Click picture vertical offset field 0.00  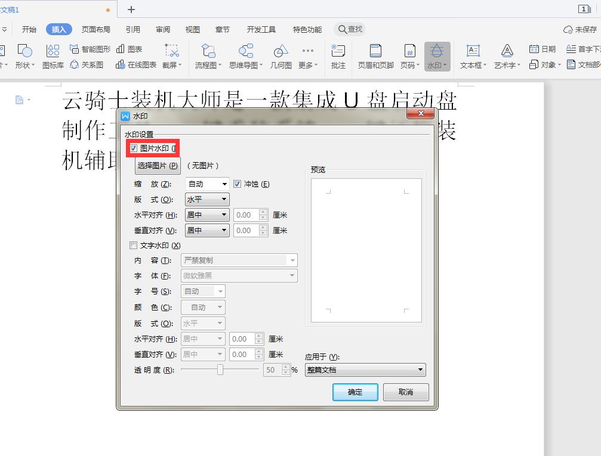[246, 231]
